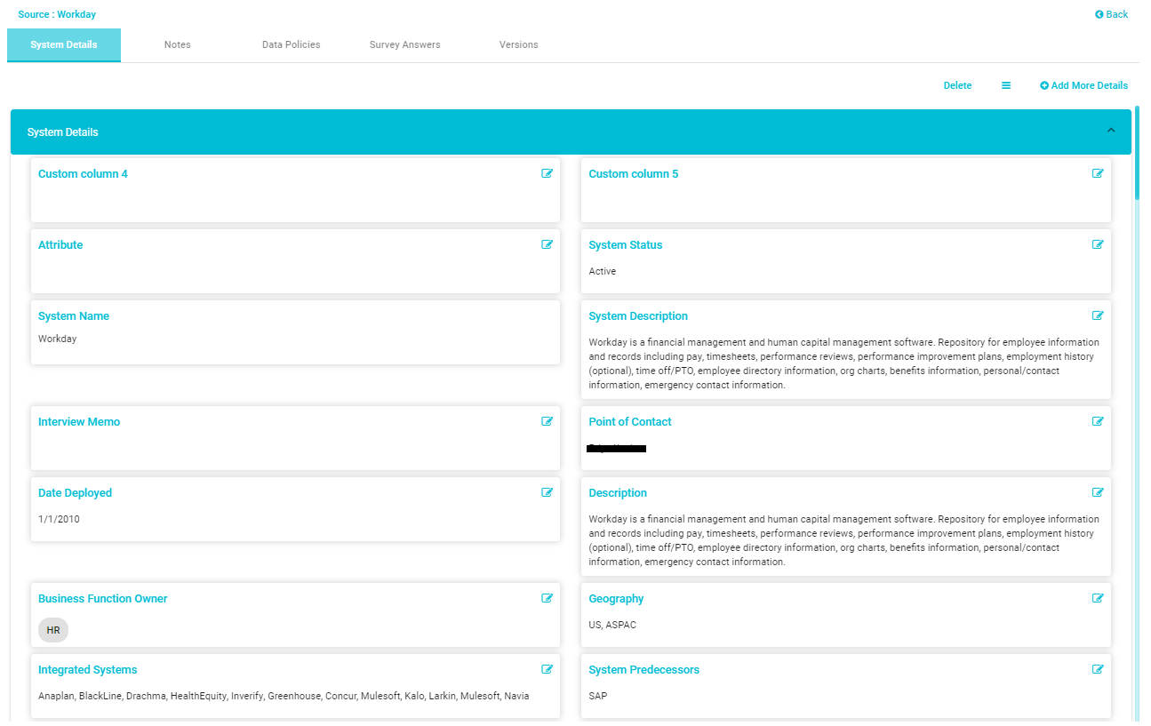
Task: Click the Attribute heading
Action: (x=60, y=244)
